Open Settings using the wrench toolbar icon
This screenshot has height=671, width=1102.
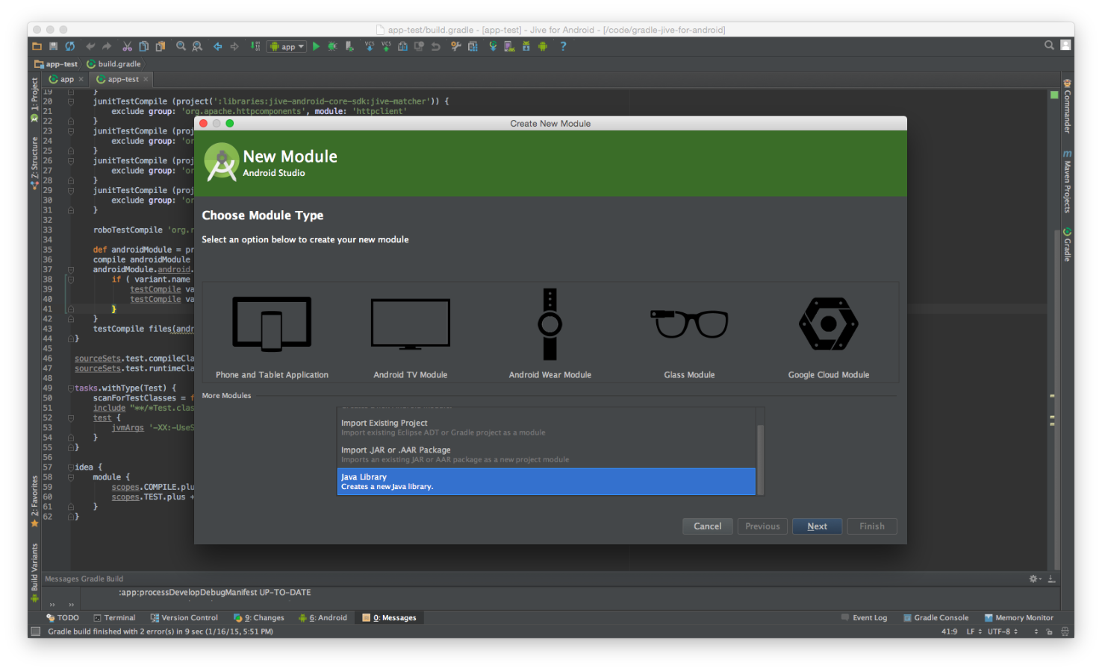point(455,46)
